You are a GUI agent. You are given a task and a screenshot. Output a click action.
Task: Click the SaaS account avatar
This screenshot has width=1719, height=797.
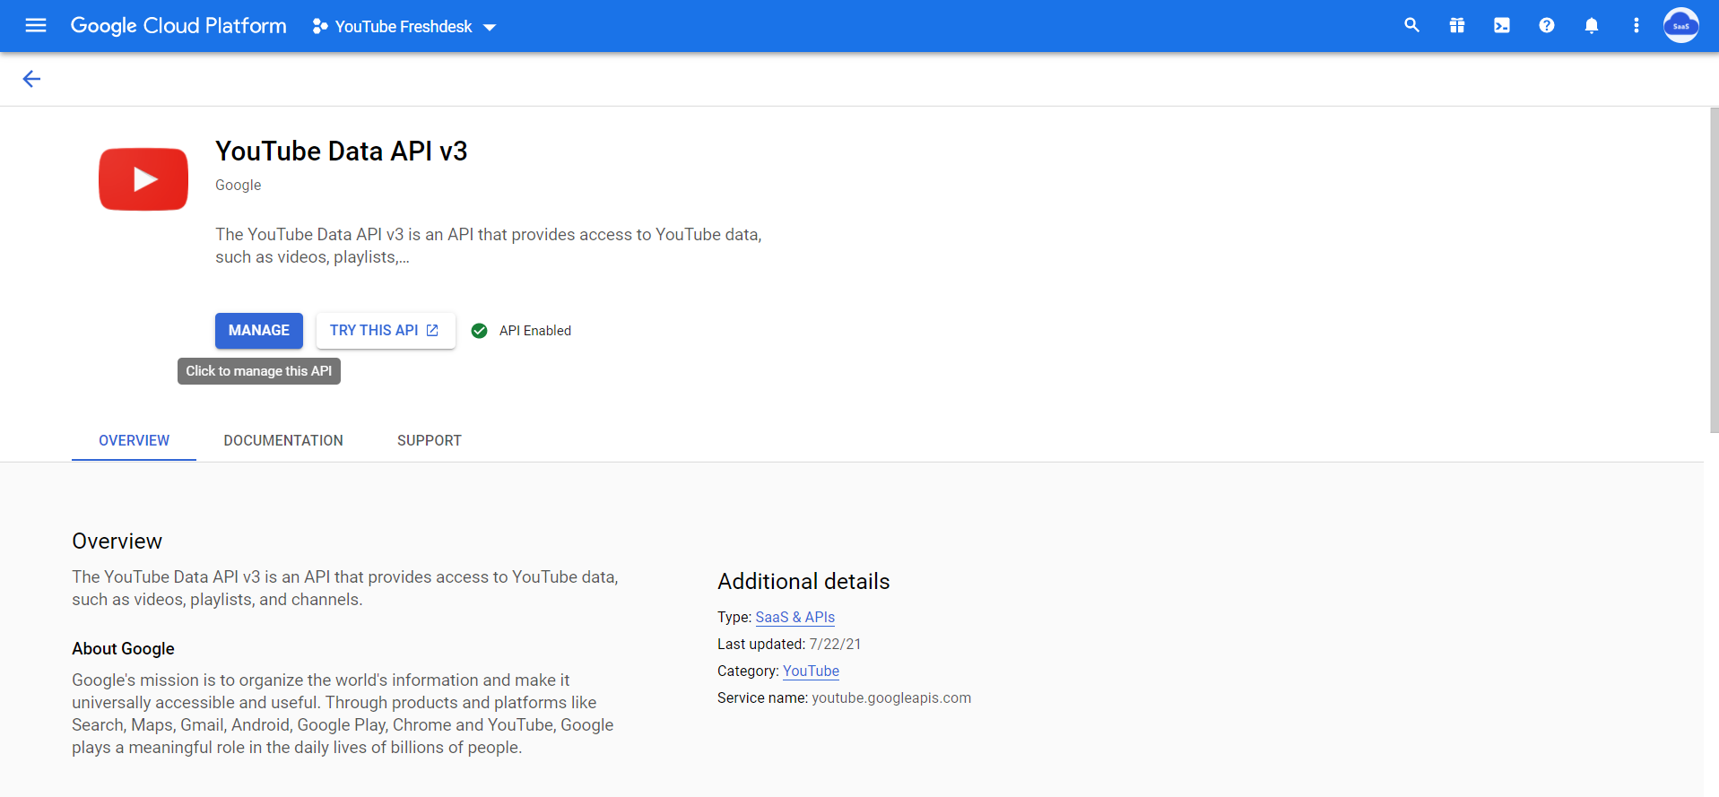1681,25
